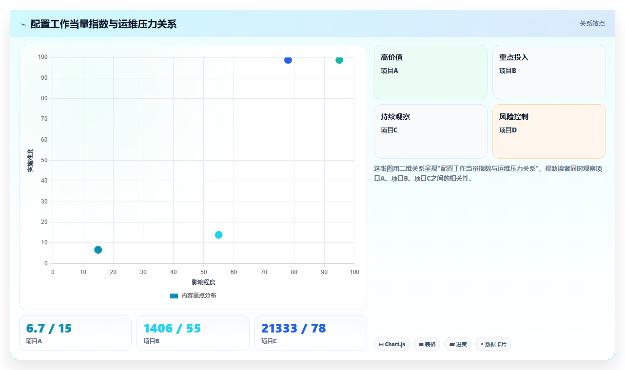This screenshot has width=625, height=370.
Task: Toggle the 内容重点分布 legend item
Action: click(x=193, y=296)
